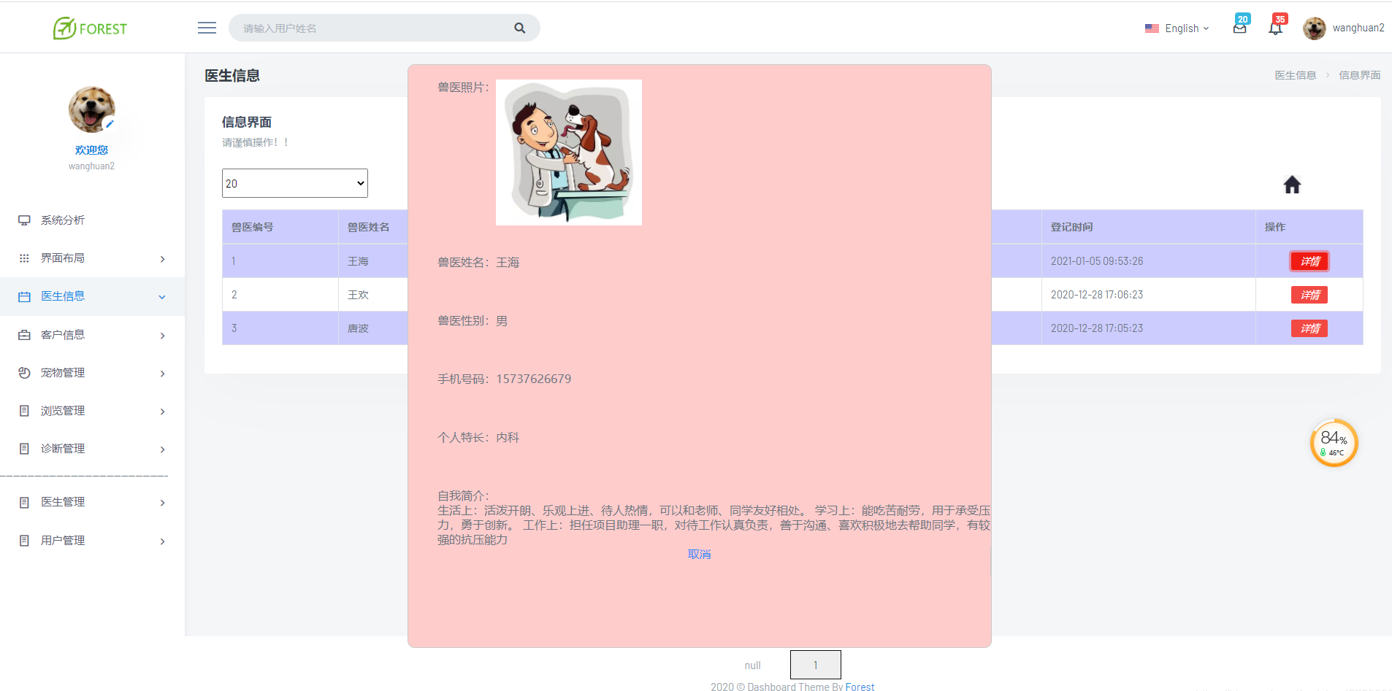The height and width of the screenshot is (691, 1392).
Task: Click the wanghuan2 profile avatar
Action: [x=1315, y=28]
